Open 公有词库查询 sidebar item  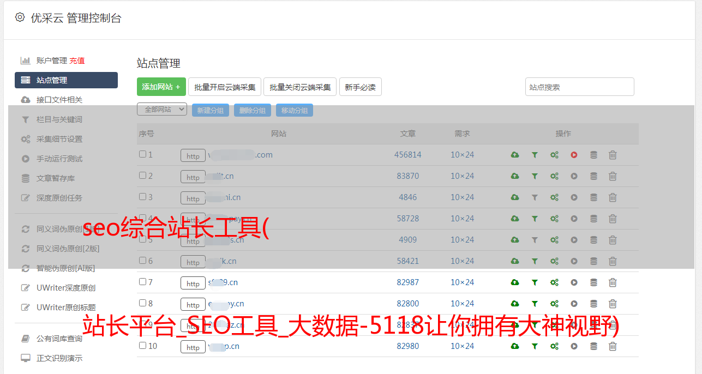(x=59, y=339)
